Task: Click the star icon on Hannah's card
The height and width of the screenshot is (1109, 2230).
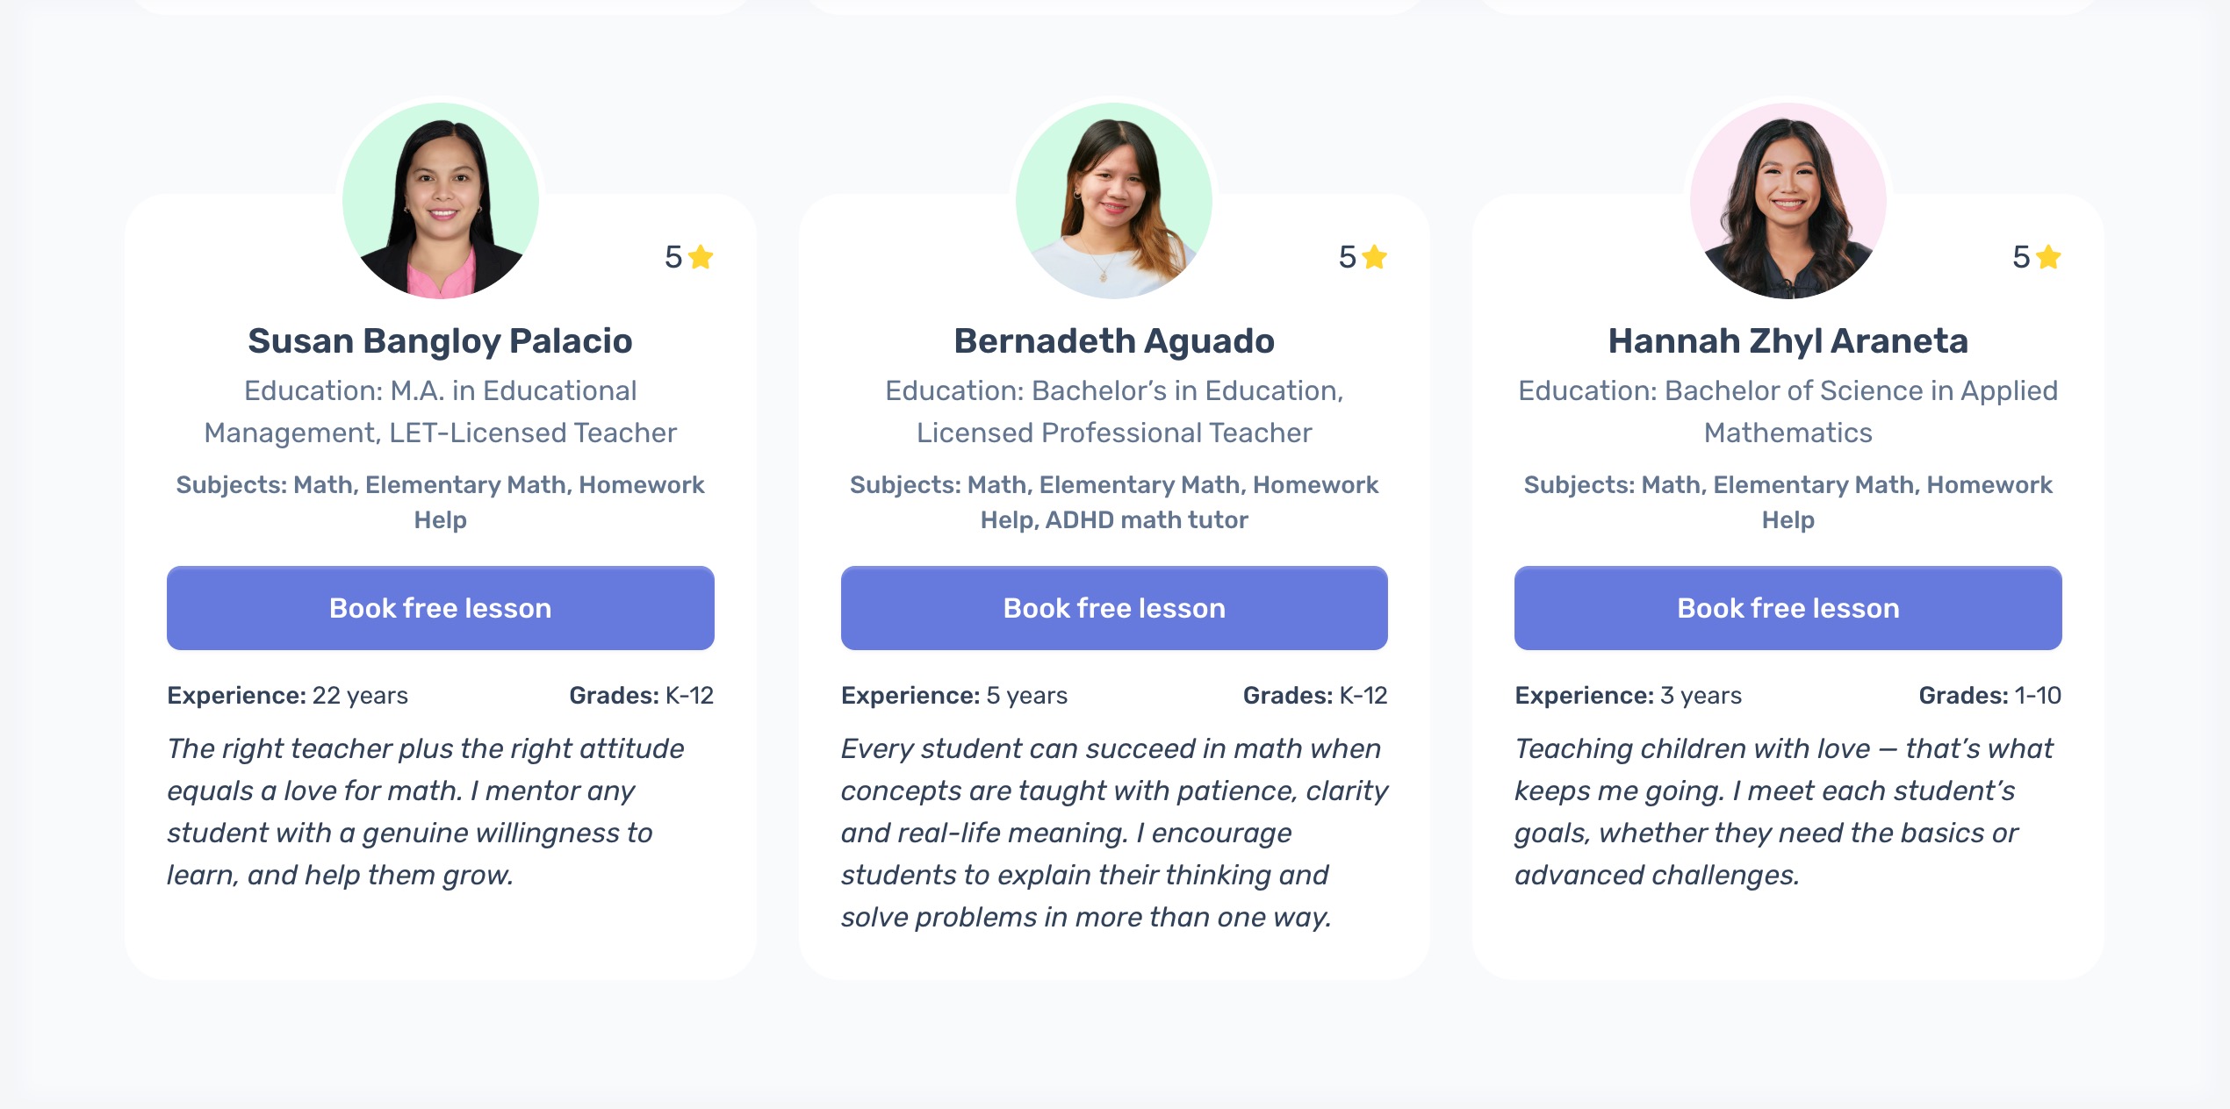Action: pyautogui.click(x=2048, y=257)
